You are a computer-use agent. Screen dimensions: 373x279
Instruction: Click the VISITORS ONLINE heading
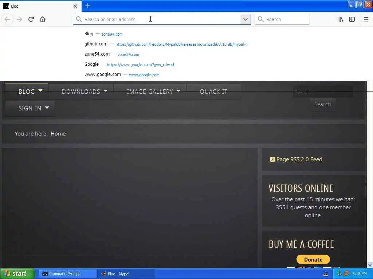(301, 189)
